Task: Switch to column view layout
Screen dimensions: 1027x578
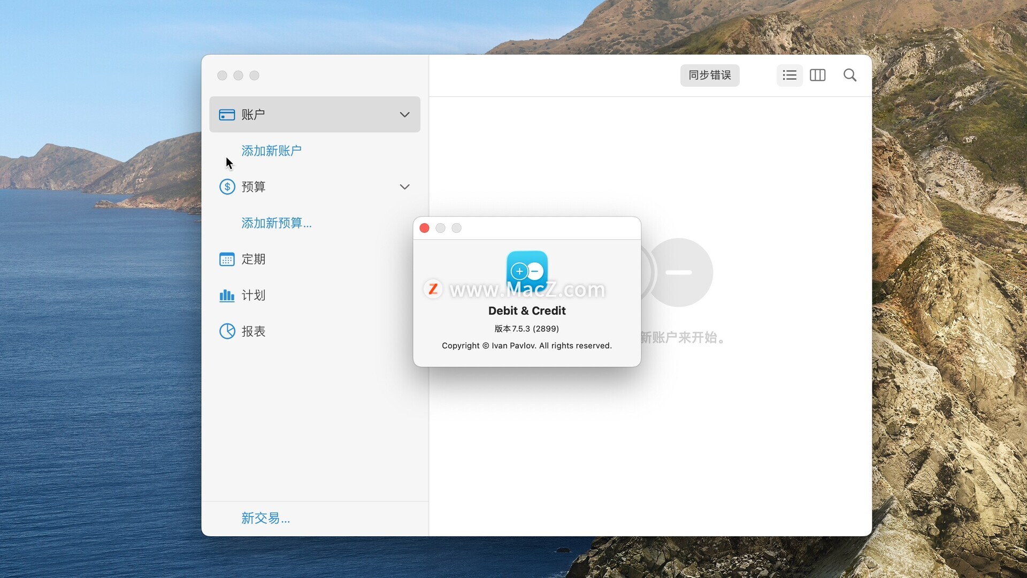Action: pyautogui.click(x=817, y=75)
